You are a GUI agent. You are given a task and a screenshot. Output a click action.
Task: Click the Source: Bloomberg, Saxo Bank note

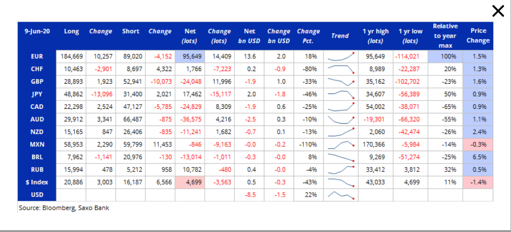pyautogui.click(x=64, y=208)
